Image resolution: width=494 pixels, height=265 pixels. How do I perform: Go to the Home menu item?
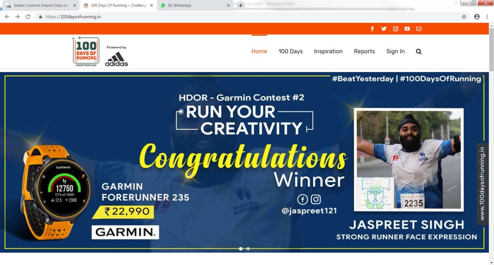[259, 51]
